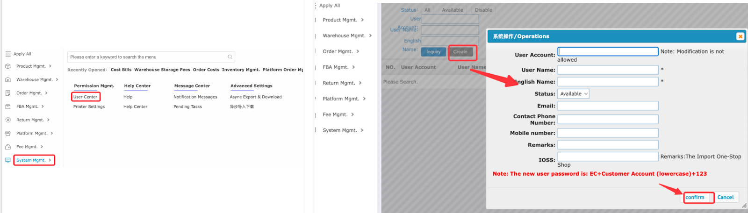748x213 pixels.
Task: Expand System Mgmt. in left sidebar
Action: [x=34, y=160]
